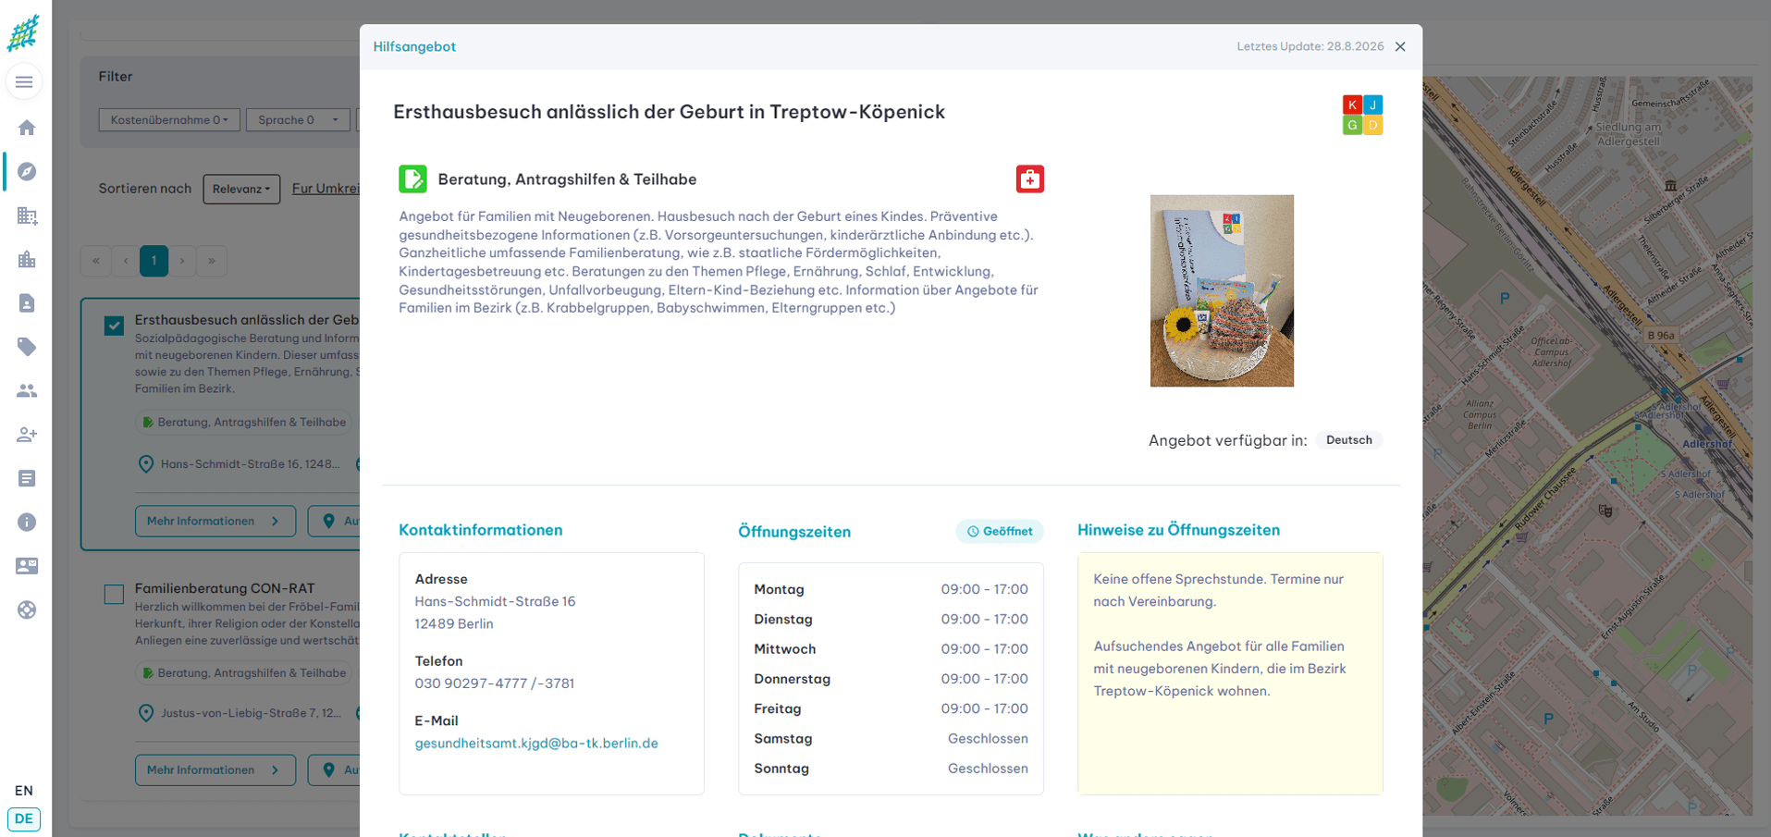
Task: Click the Deutsch language badge
Action: click(x=1349, y=440)
